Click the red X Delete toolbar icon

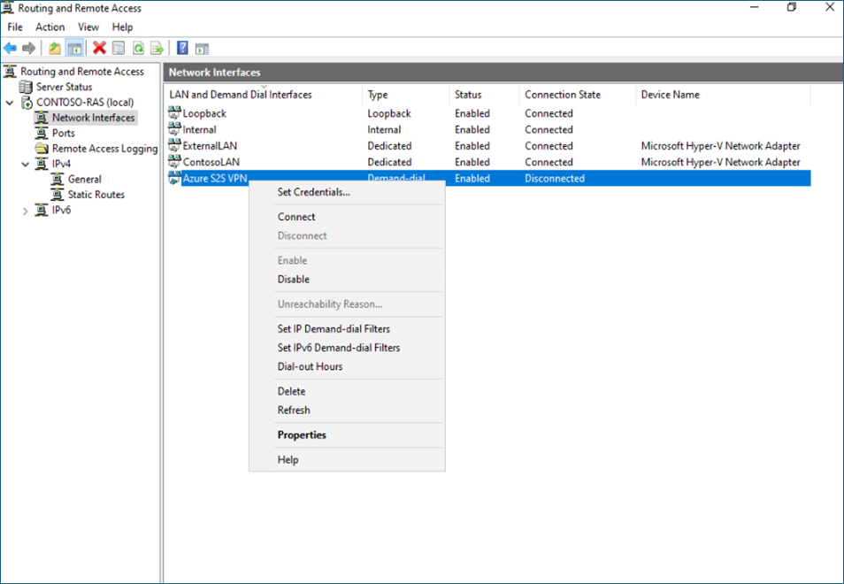[99, 48]
